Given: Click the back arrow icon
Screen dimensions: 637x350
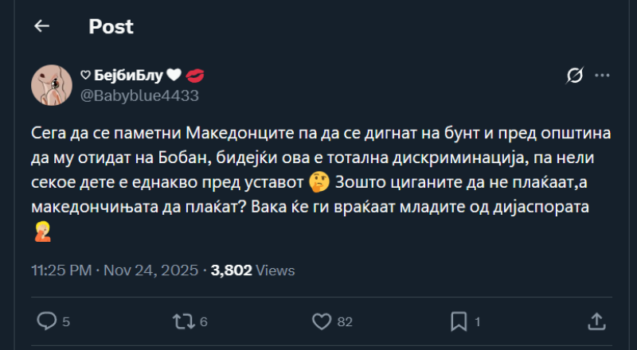Looking at the screenshot, I should [41, 26].
